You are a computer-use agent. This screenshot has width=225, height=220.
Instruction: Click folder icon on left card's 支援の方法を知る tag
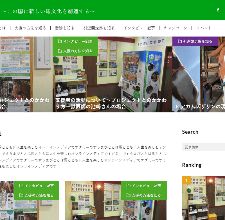pos(21,195)
